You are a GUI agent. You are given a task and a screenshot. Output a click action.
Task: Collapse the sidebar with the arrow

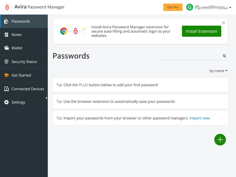point(46,98)
